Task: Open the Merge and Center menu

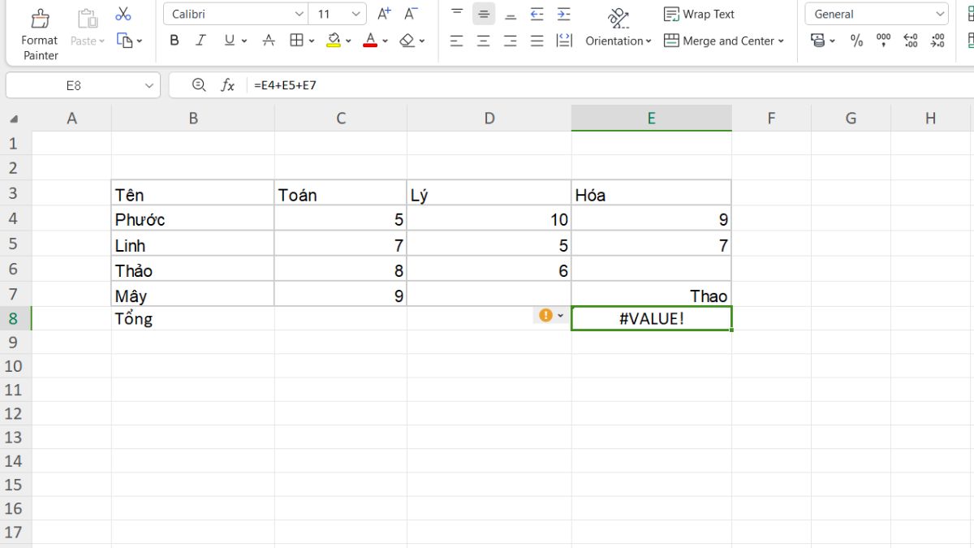Action: [724, 41]
